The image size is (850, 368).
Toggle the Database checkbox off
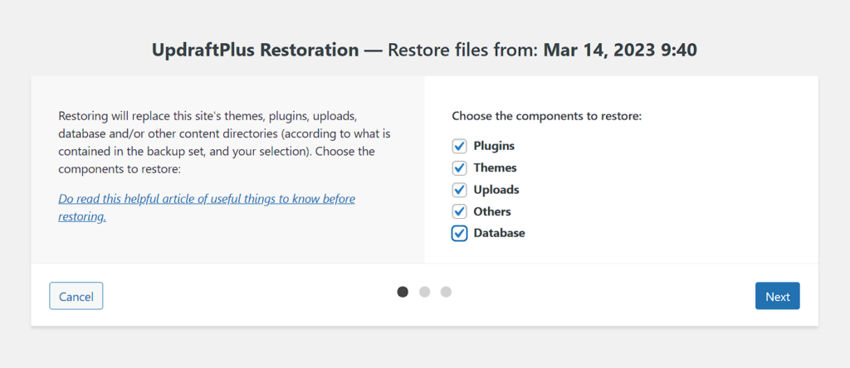[x=459, y=233]
